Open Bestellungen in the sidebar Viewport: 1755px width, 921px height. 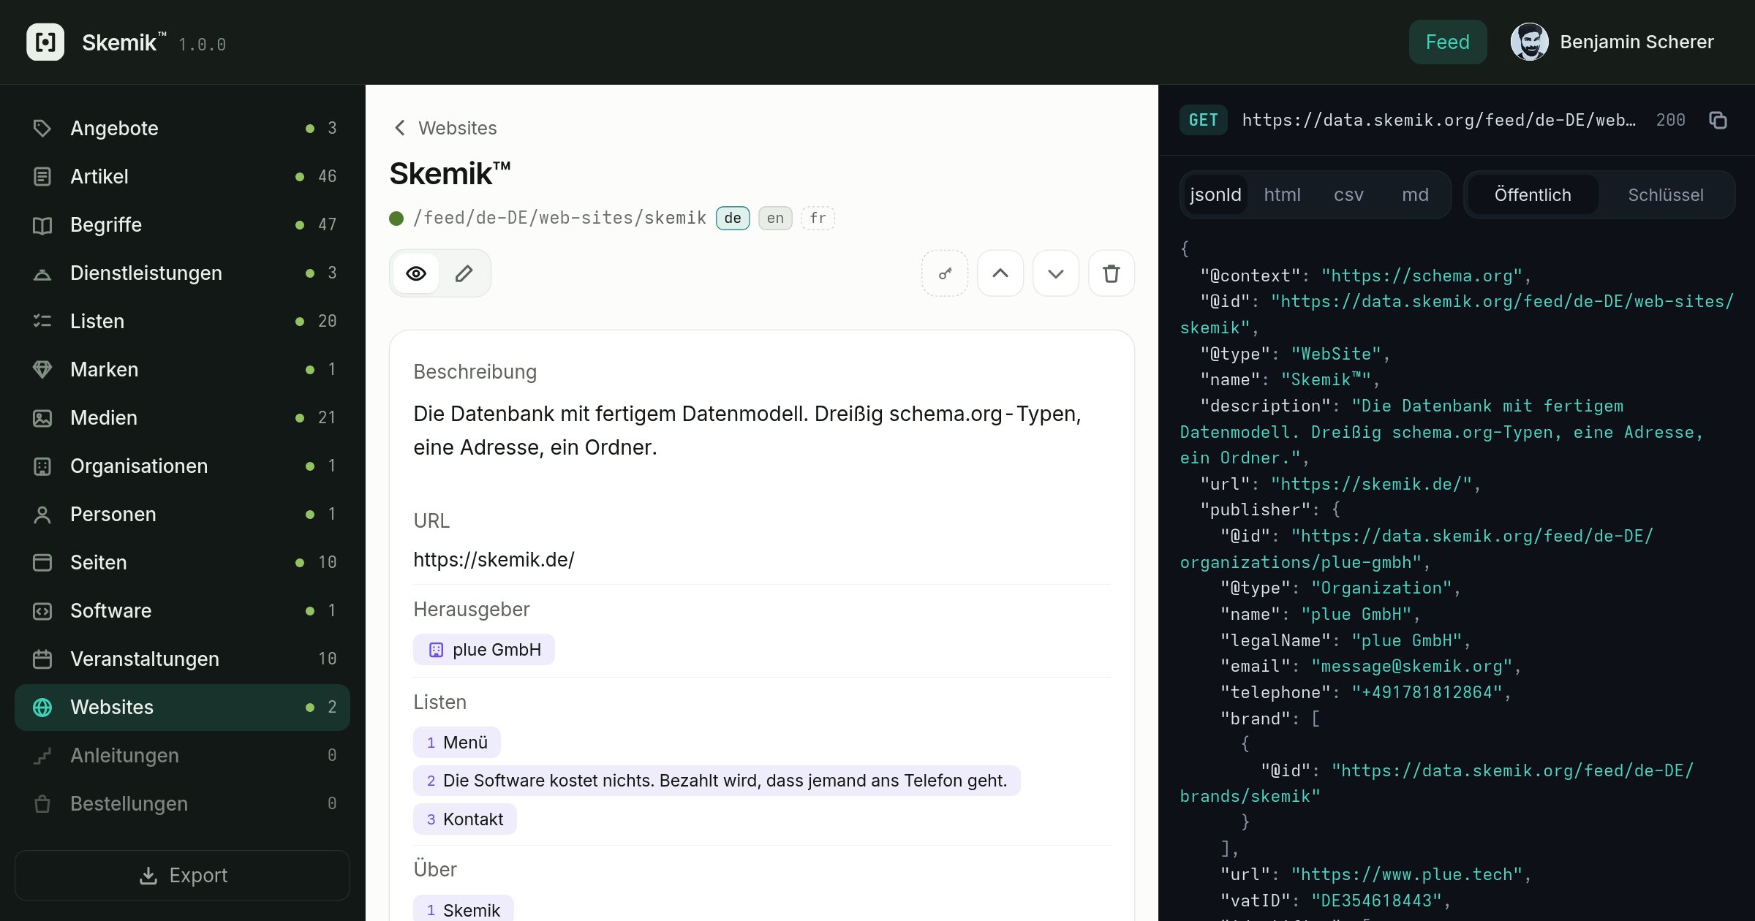(182, 803)
